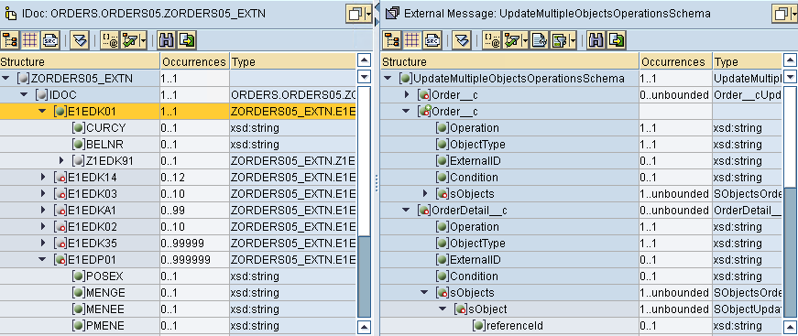Screen dimensions: 798x336
Task: Expand the E1EDK02 segment
Action: coord(43,227)
